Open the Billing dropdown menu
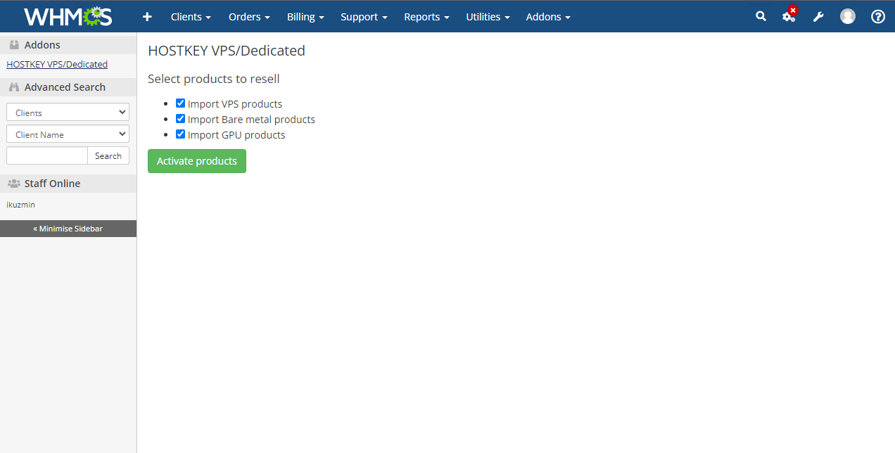The width and height of the screenshot is (895, 453). [x=305, y=17]
